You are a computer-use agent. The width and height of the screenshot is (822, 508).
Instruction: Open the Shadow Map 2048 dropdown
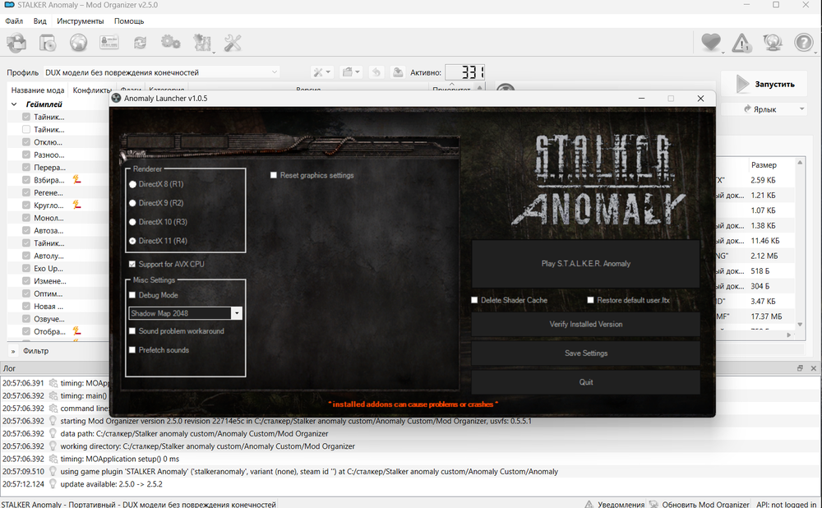tap(237, 313)
